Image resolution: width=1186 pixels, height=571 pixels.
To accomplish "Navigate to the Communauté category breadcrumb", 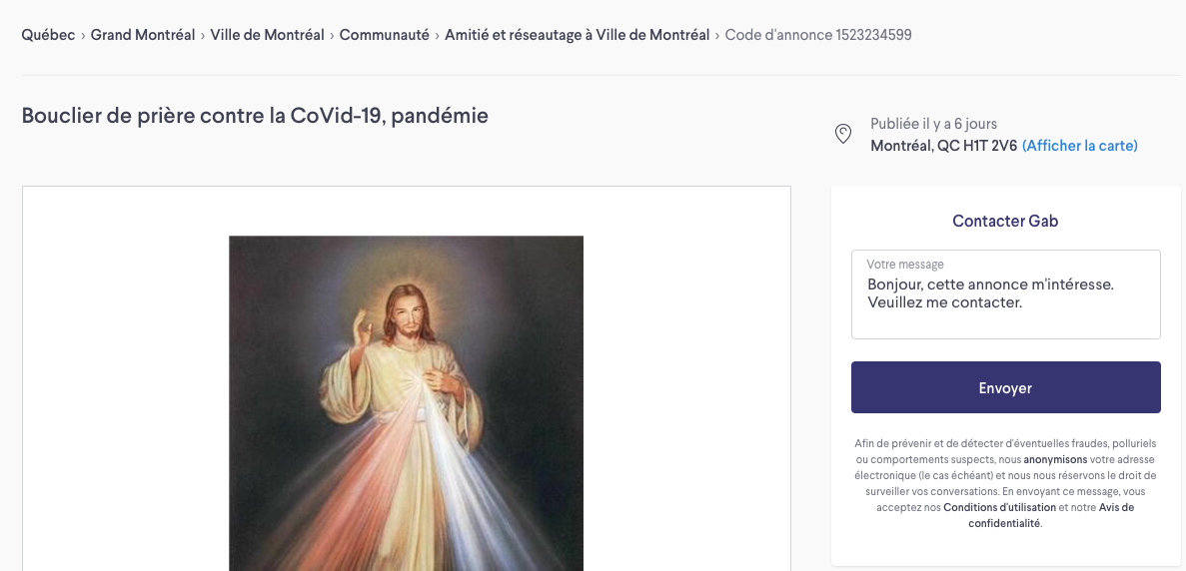I will [385, 35].
